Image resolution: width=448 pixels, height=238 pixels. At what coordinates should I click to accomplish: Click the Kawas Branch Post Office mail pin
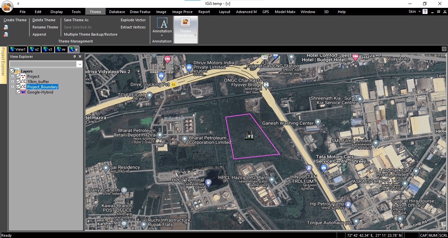[x=124, y=224]
